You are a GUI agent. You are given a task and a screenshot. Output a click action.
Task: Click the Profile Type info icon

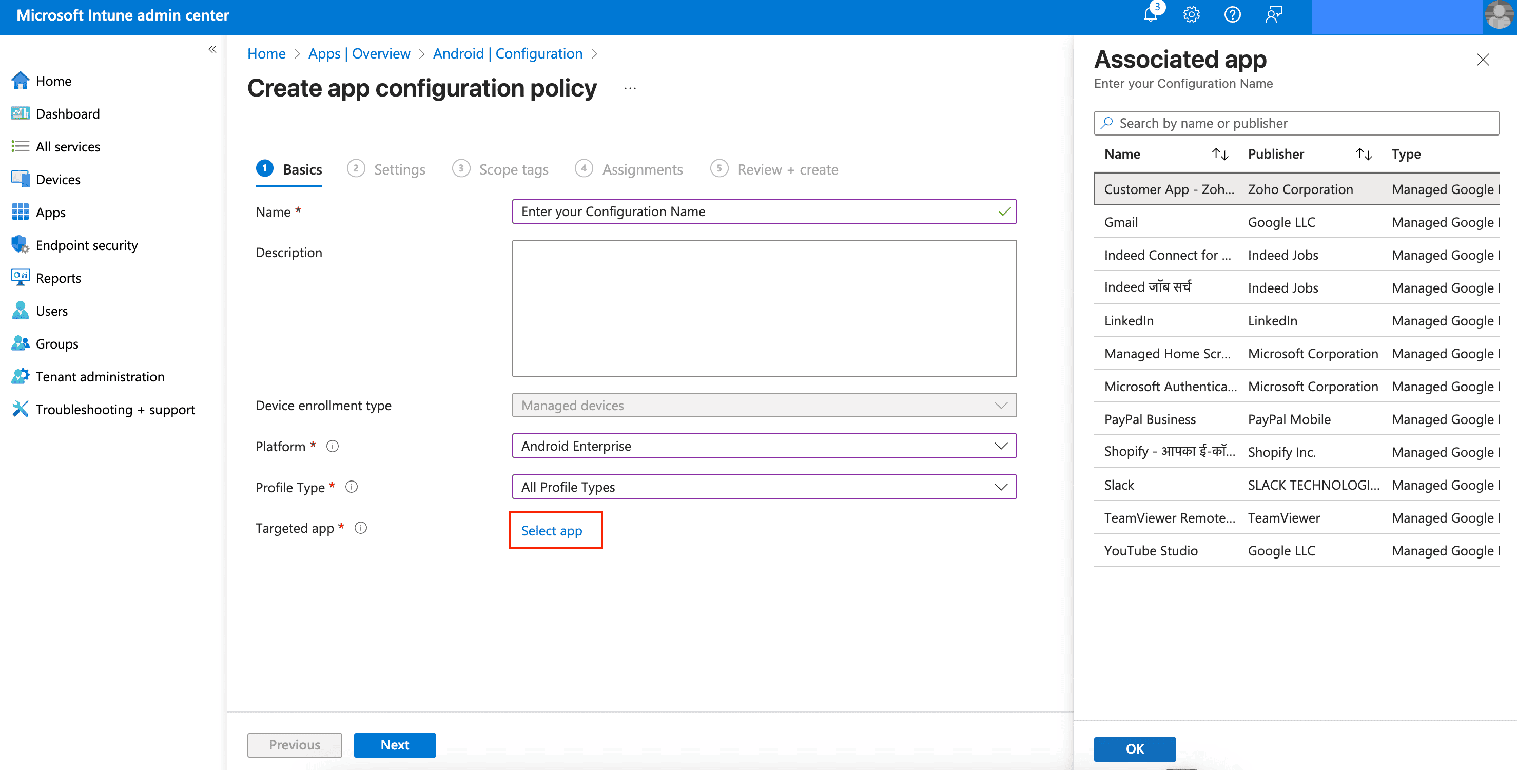pos(352,487)
